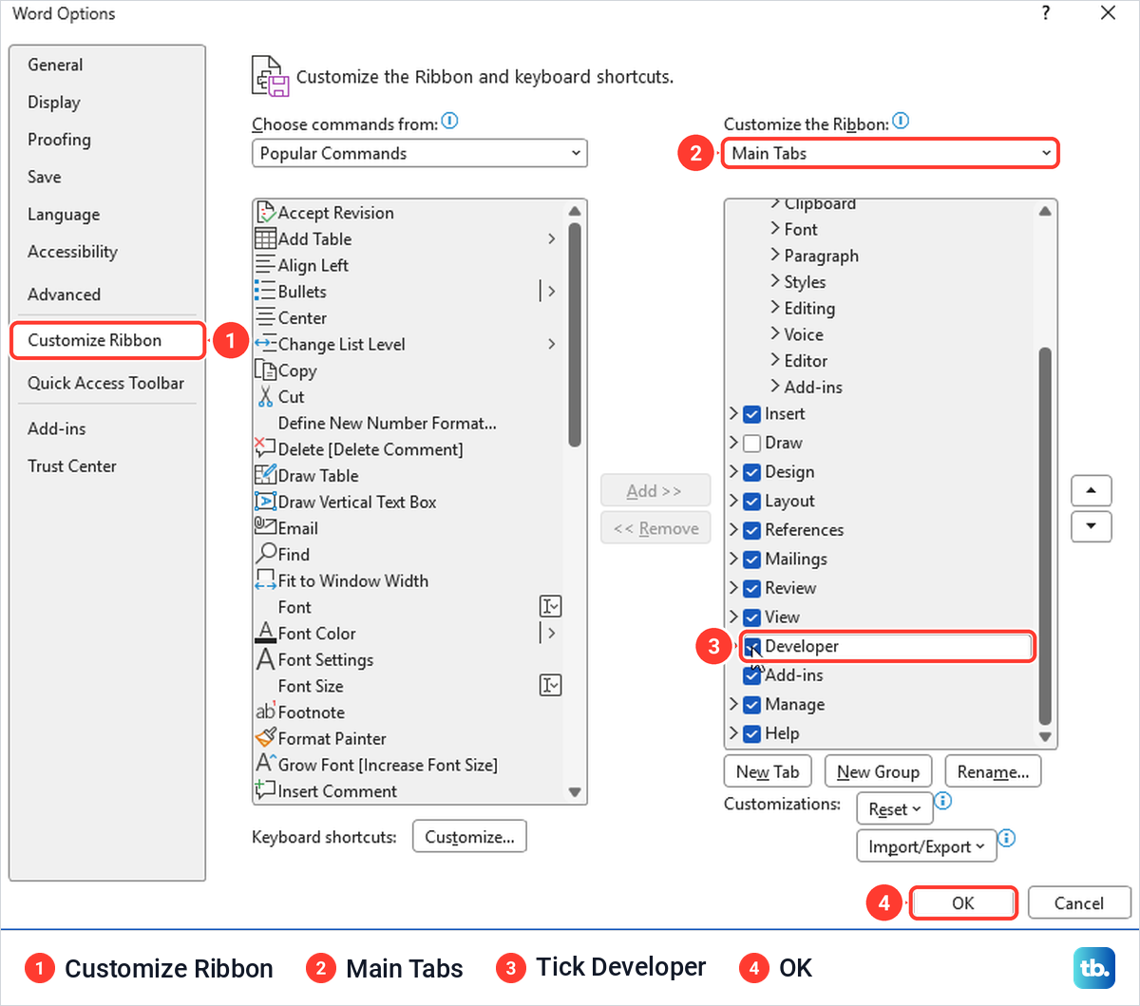Click the Fit to Window Width icon
Image resolution: width=1140 pixels, height=1006 pixels.
(x=266, y=580)
